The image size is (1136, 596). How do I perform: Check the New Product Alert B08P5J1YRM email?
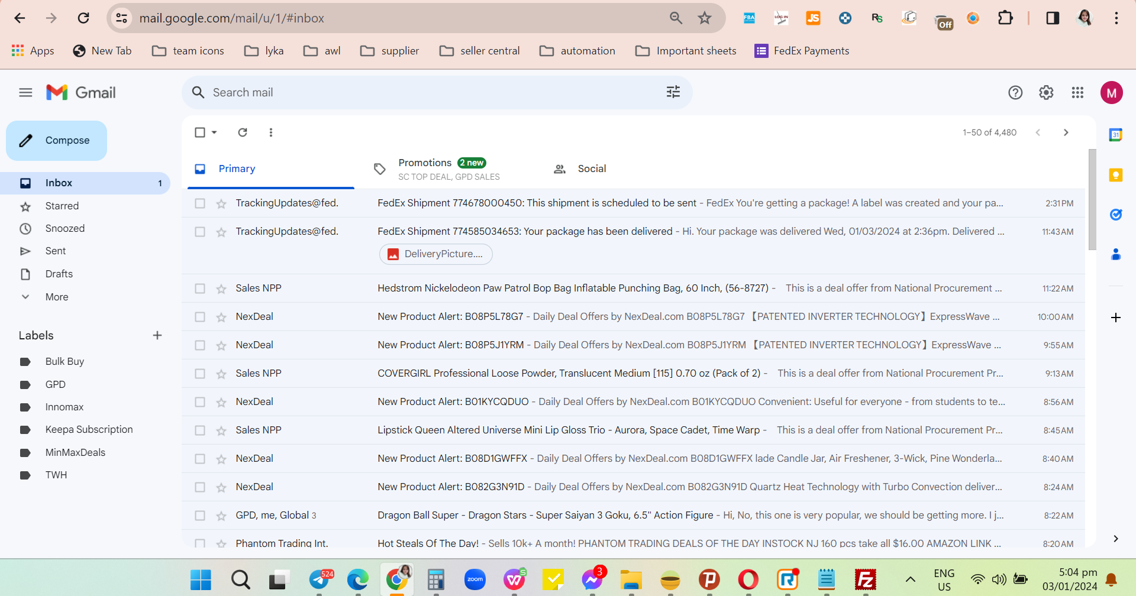coord(200,345)
